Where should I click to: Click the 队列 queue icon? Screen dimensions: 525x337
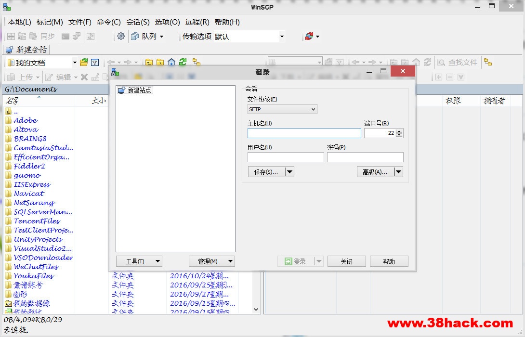coord(135,36)
